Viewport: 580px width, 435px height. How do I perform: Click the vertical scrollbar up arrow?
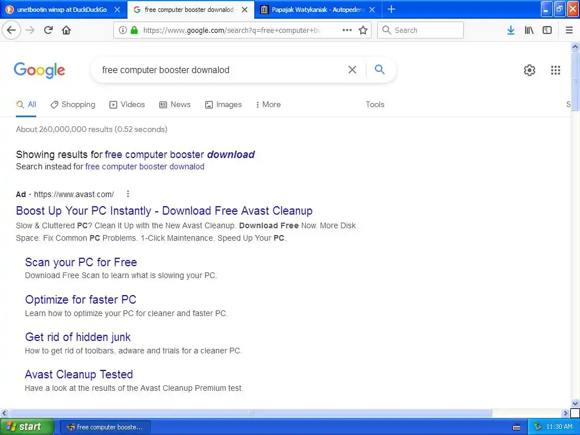tap(575, 46)
